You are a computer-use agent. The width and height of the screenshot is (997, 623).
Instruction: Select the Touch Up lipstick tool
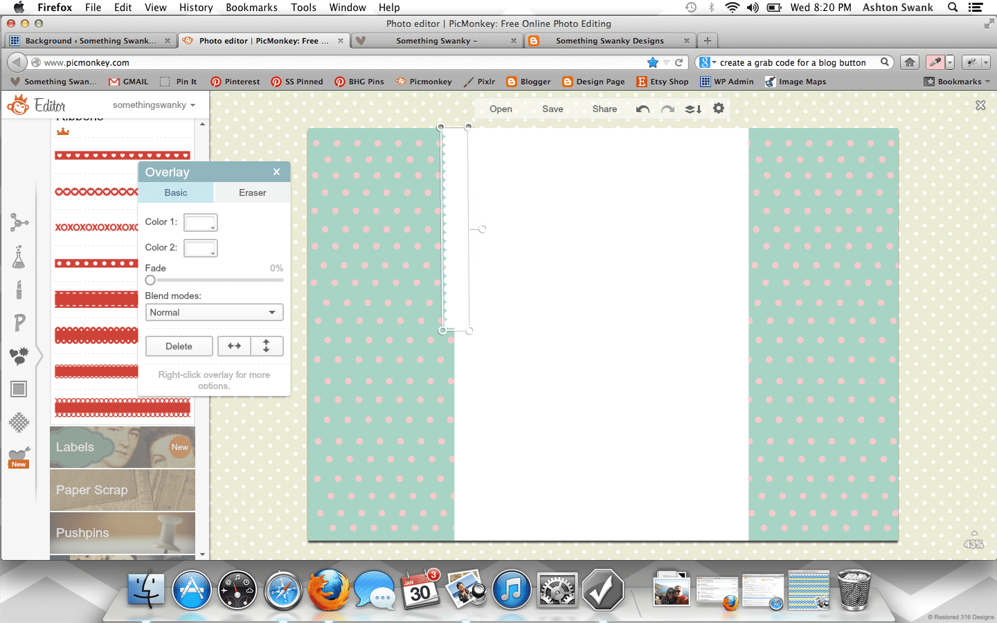click(x=19, y=290)
